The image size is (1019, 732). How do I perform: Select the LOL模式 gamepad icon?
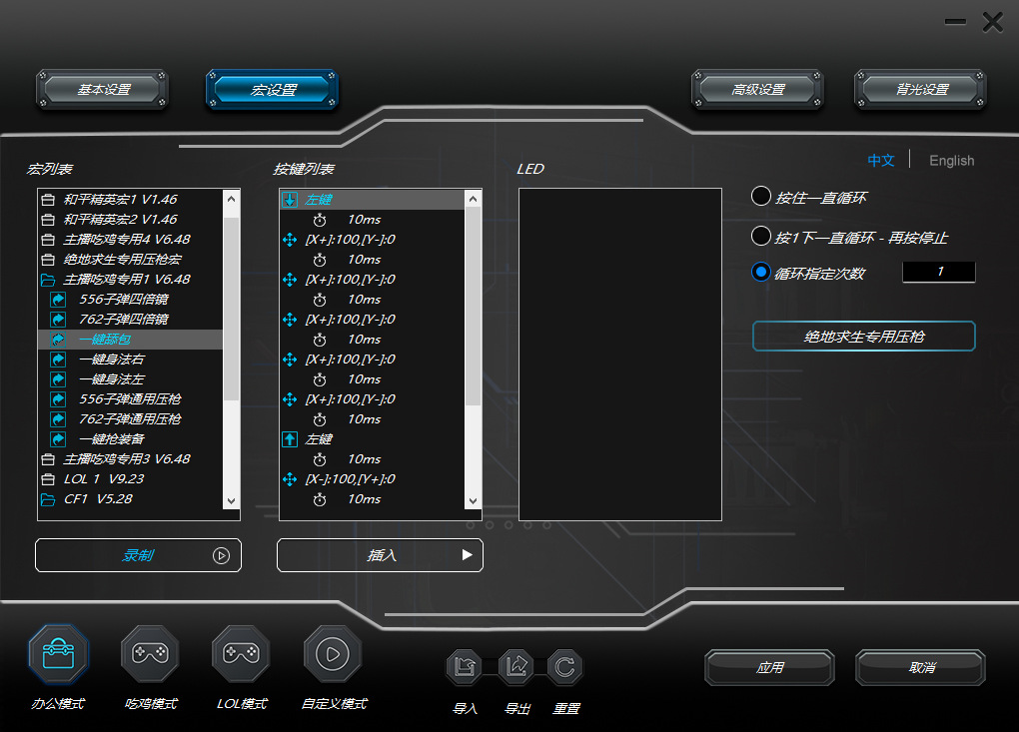tap(241, 654)
